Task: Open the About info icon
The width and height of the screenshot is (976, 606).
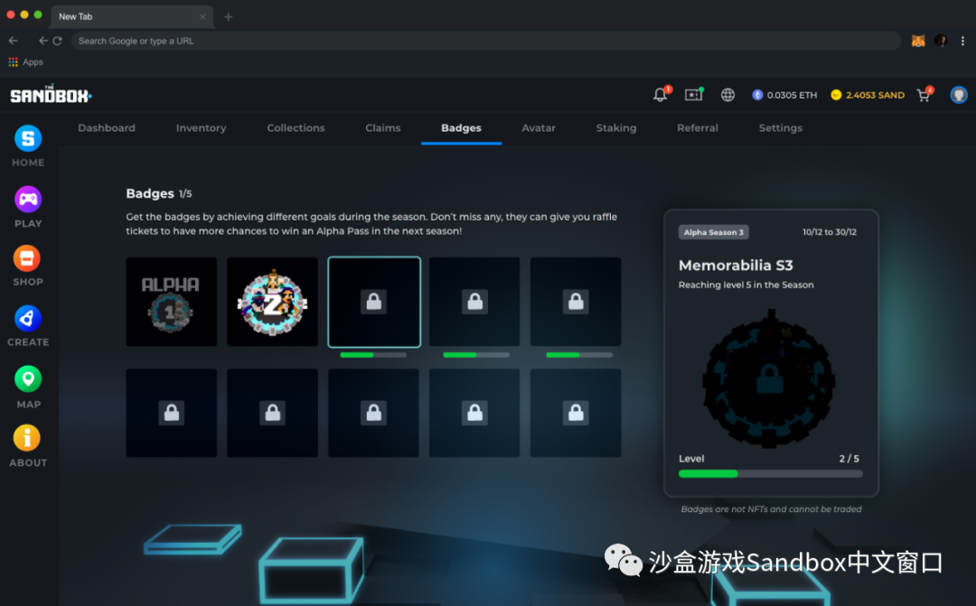Action: [27, 438]
